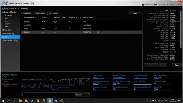Open the notification center icon
183x103 pixels.
(179, 100)
